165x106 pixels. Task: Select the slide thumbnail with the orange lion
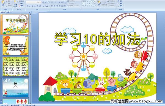[15, 45]
